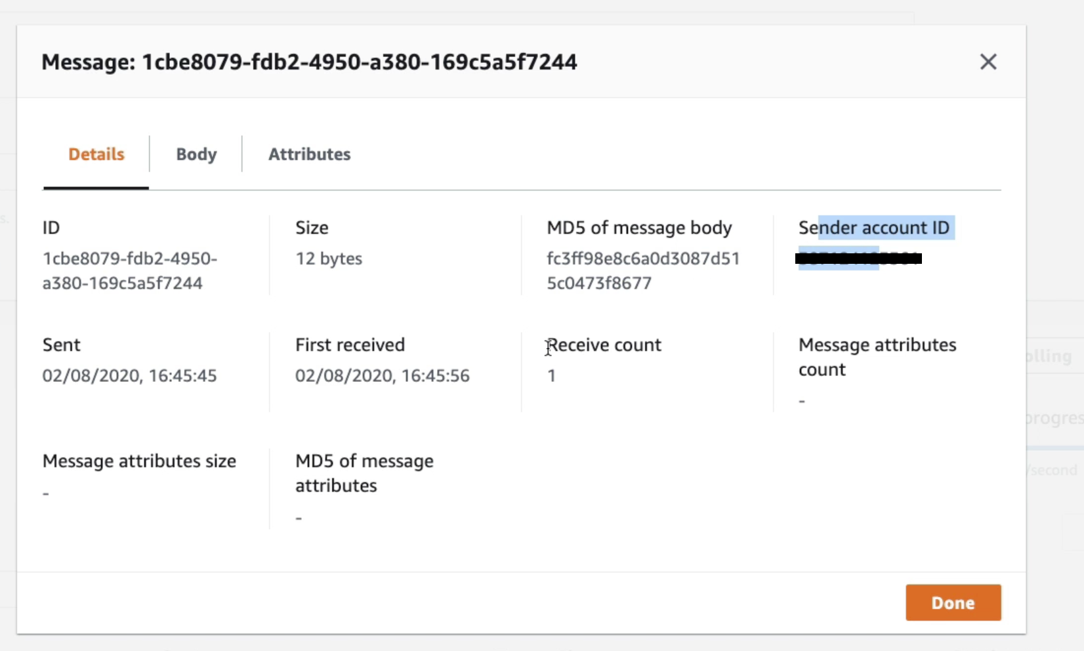Viewport: 1084px width, 651px height.
Task: Close the message dialog with X icon
Action: tap(988, 62)
